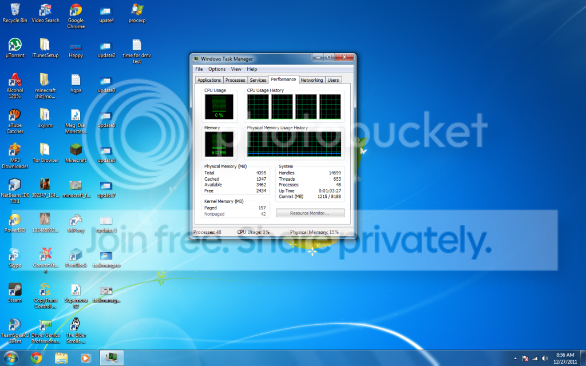Click the volume speaker tray icon
586x366 pixels.
click(x=545, y=359)
